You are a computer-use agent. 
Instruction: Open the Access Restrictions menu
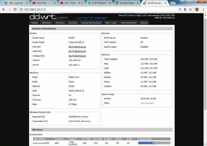coord(91,23)
